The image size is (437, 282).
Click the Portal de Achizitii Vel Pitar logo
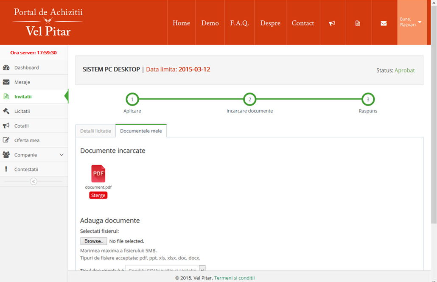(48, 22)
